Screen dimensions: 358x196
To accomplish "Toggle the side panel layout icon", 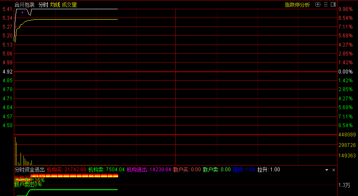I will click(333, 5).
